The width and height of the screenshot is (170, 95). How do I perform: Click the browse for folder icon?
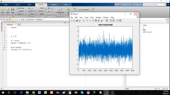[x=10, y=19]
